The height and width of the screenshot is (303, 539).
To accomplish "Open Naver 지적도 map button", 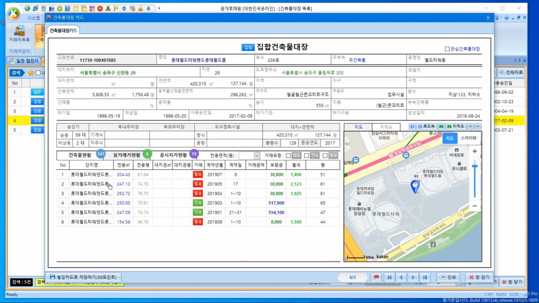I will click(x=456, y=126).
